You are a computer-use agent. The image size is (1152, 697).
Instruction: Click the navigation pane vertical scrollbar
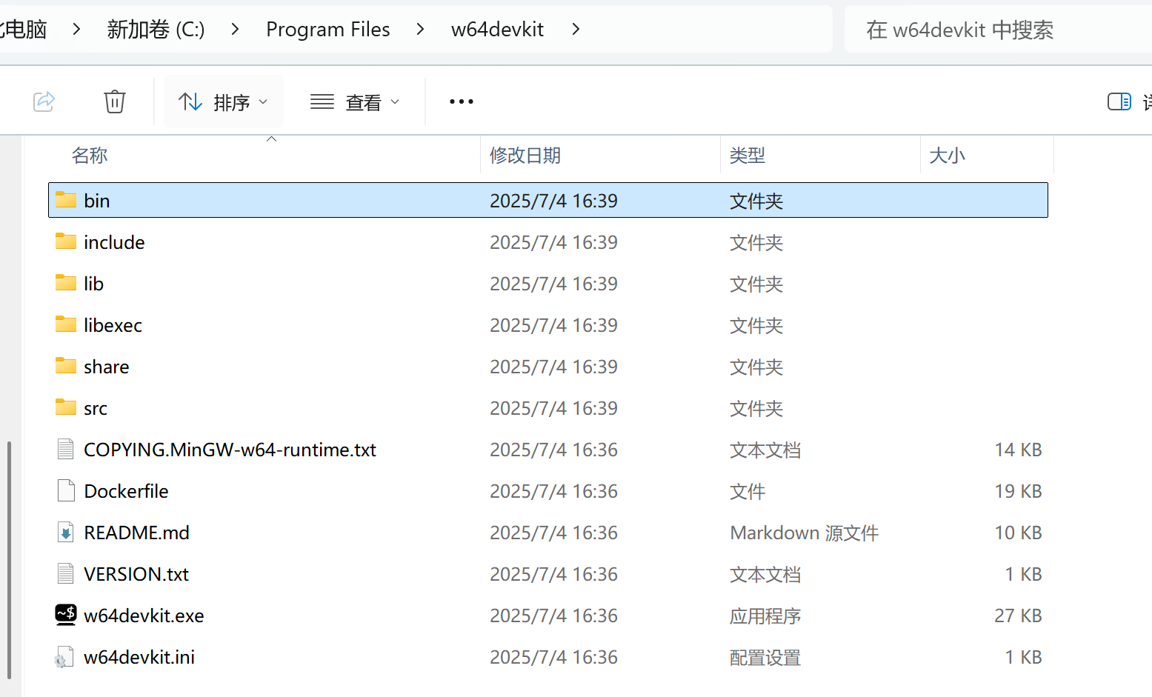tap(9, 559)
